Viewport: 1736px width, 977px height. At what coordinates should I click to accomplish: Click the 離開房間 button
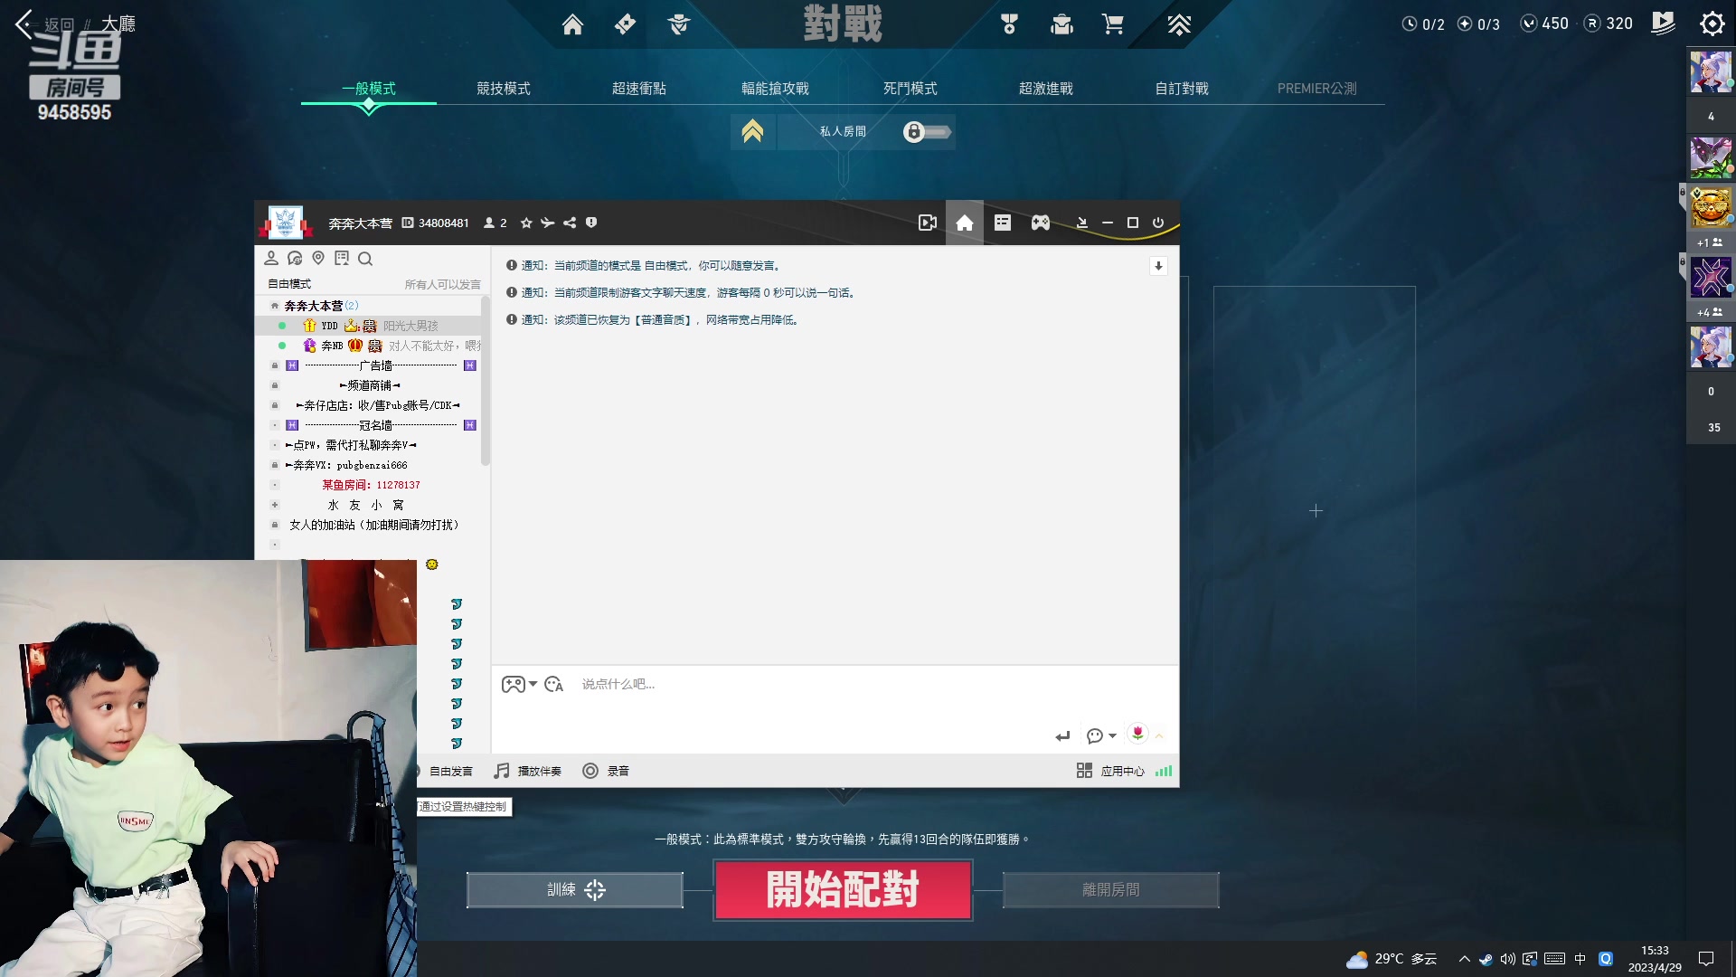tap(1111, 890)
